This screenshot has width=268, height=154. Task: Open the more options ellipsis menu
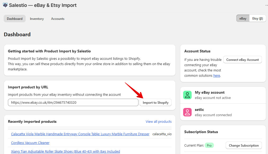coord(267,5)
